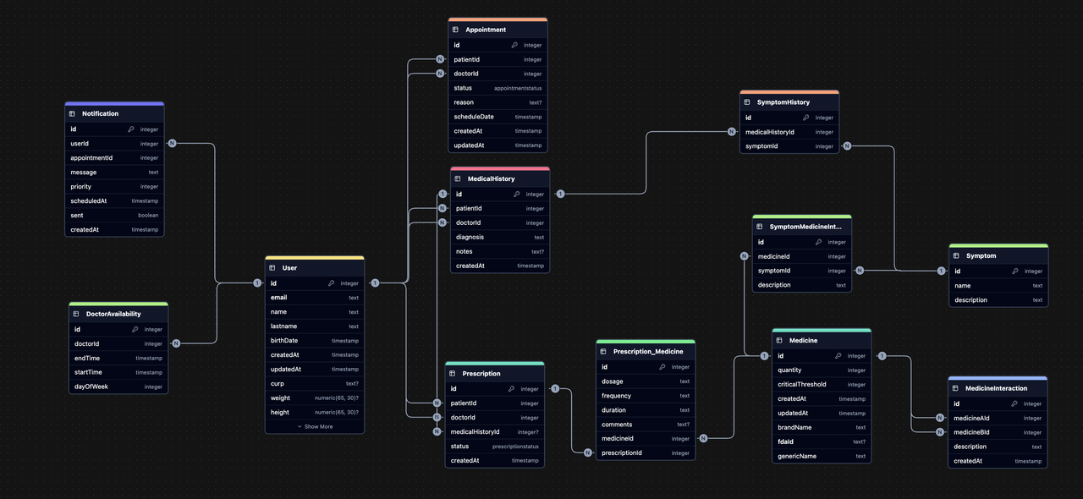Viewport: 1083px width, 499px height.
Task: Select the scheduledAt field in Notification
Action: coord(114,200)
